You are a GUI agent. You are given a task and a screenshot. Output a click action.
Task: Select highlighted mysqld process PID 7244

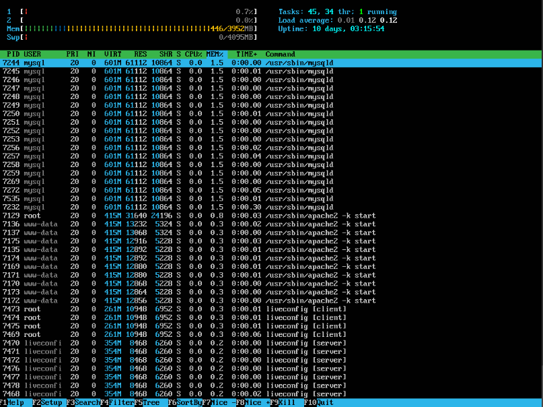(272, 63)
